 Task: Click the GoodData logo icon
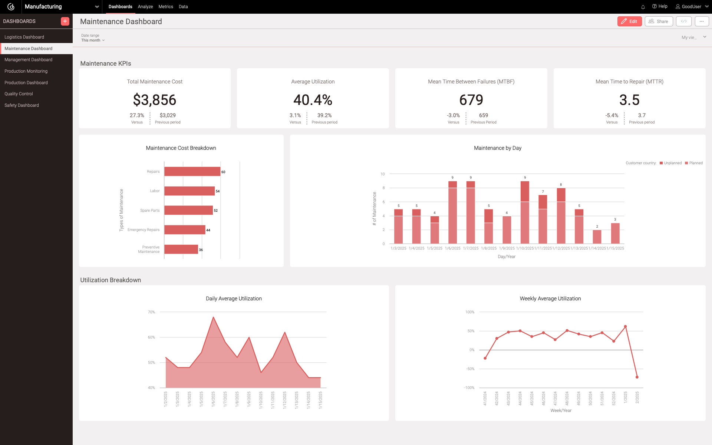coord(10,6)
